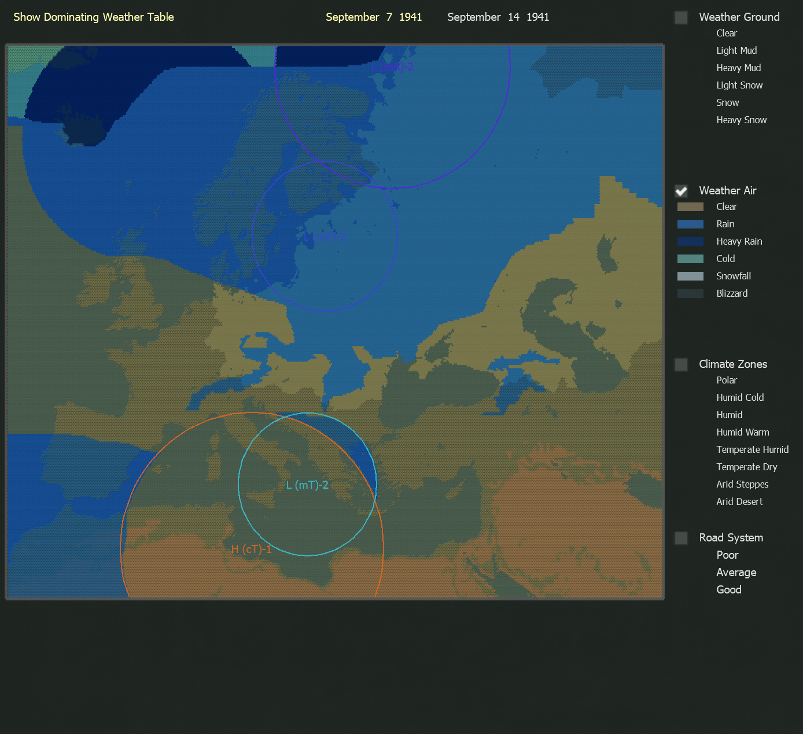803x734 pixels.
Task: Click the Arid Steppes climate zone
Action: tap(742, 485)
